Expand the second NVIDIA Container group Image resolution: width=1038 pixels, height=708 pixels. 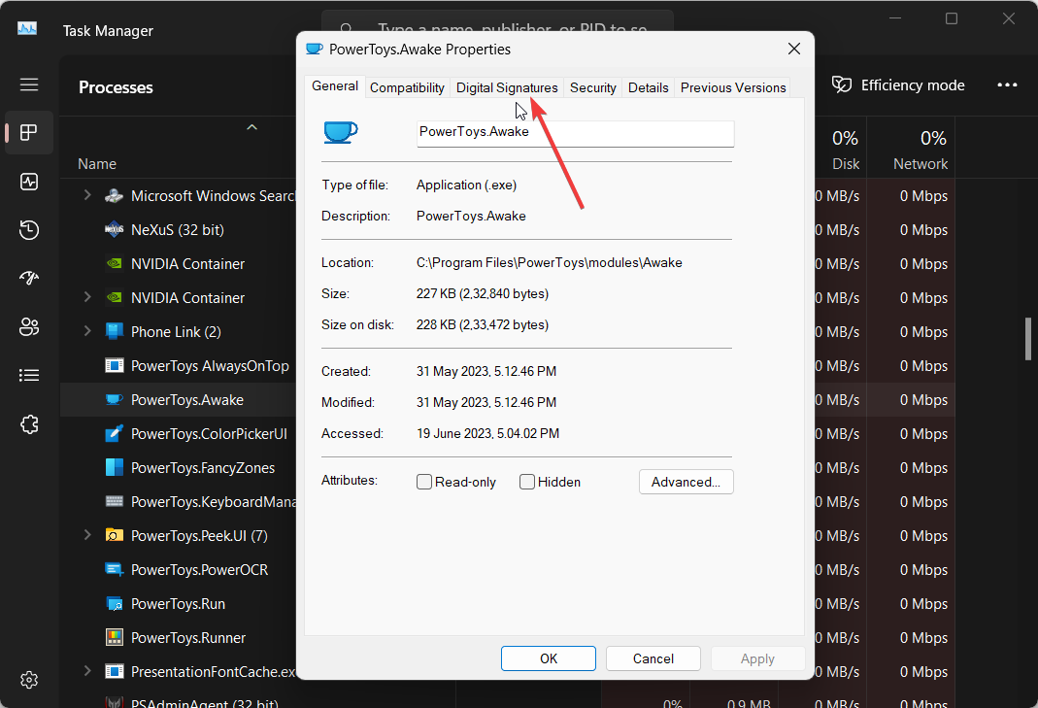click(86, 297)
